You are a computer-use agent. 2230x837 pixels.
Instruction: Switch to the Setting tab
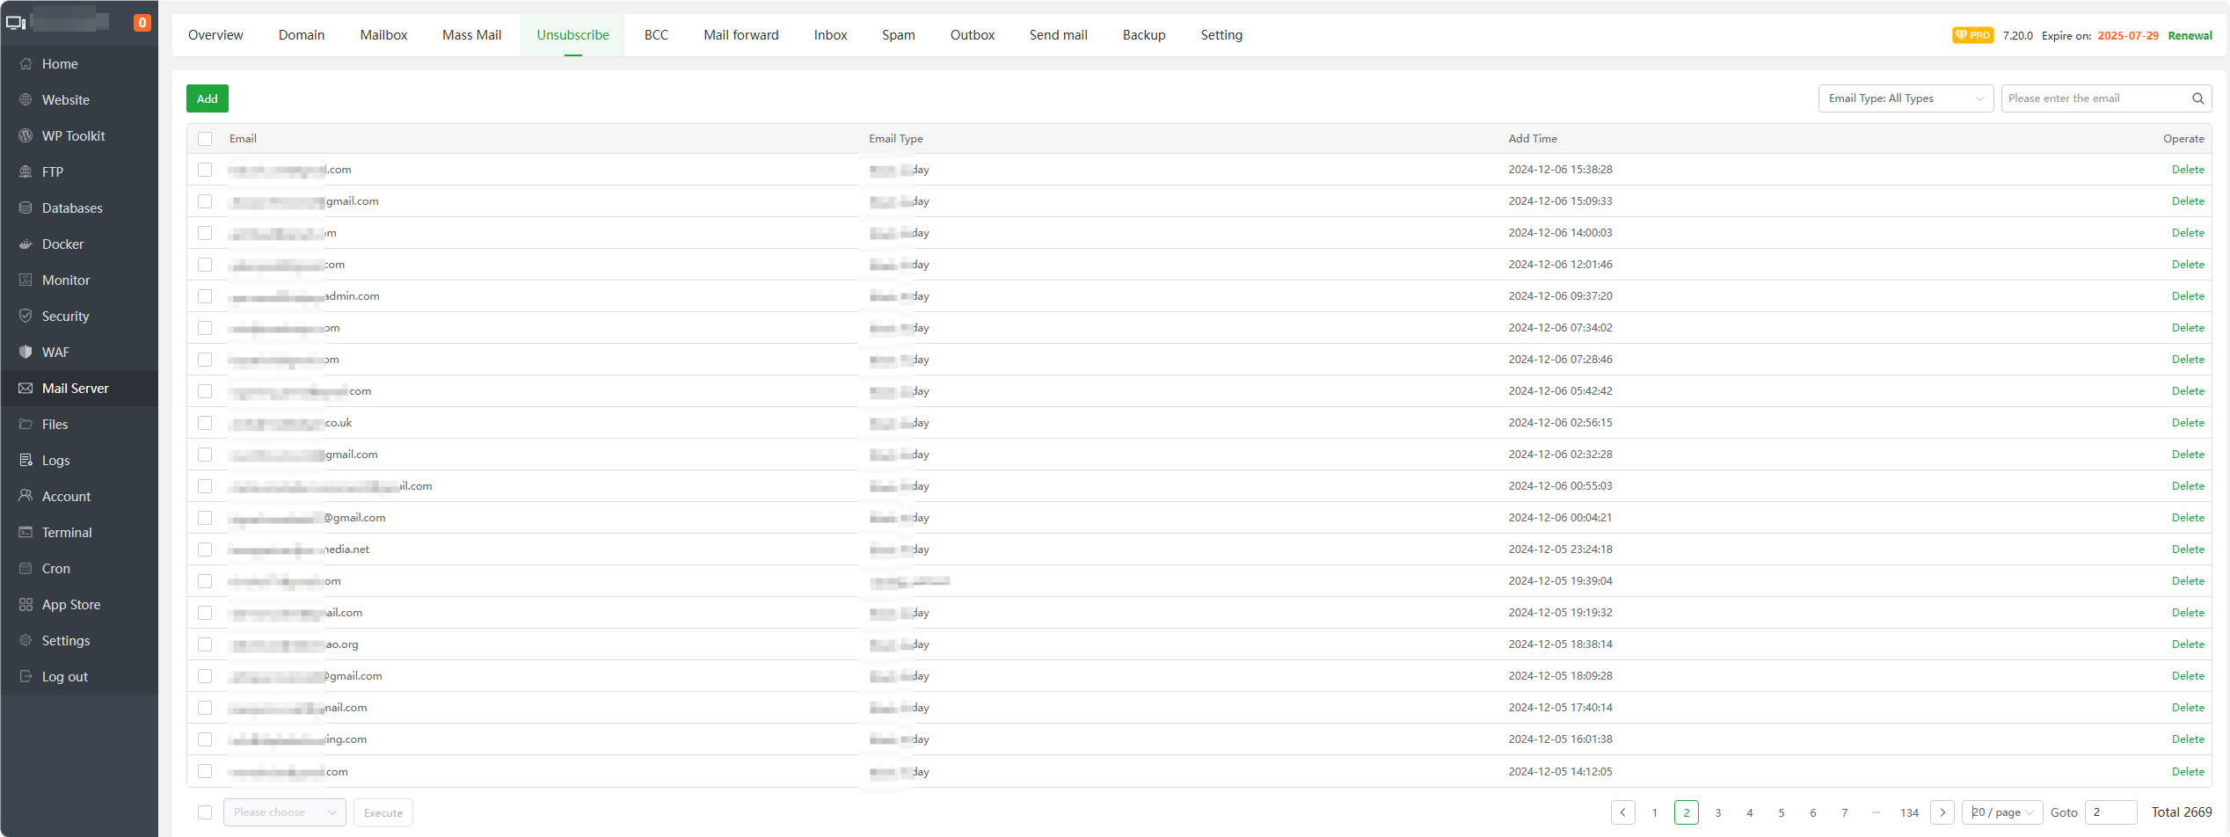tap(1221, 35)
